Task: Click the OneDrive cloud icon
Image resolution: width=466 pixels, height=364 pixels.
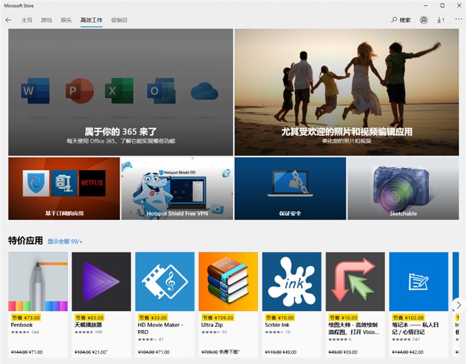Action: (204, 91)
